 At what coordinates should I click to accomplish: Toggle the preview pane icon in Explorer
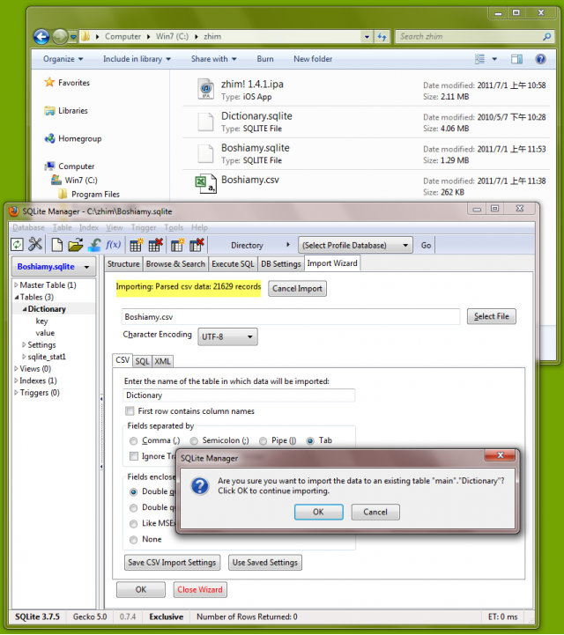click(516, 59)
